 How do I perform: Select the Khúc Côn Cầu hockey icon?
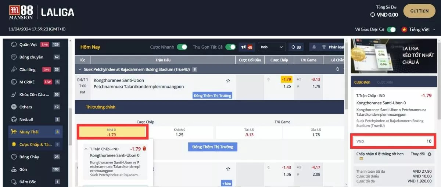(x=14, y=94)
